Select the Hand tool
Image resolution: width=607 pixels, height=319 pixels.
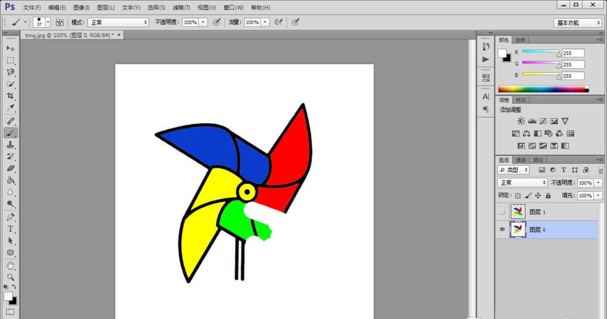10,265
